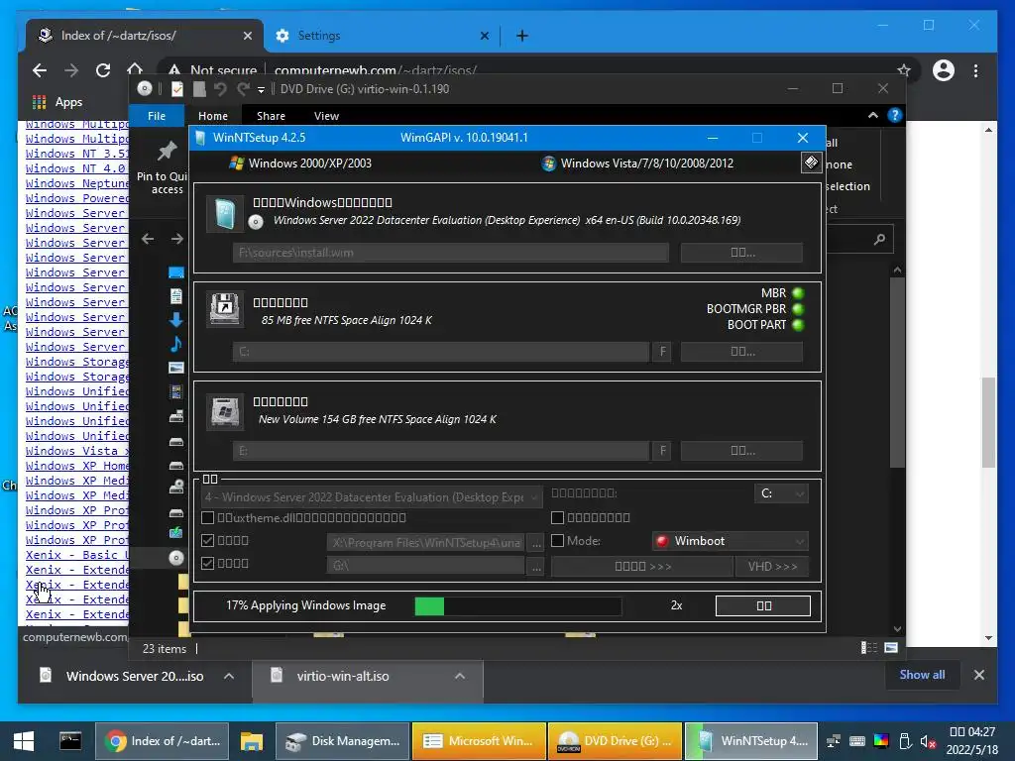Click Show all downloads link
The height and width of the screenshot is (761, 1015).
[922, 675]
